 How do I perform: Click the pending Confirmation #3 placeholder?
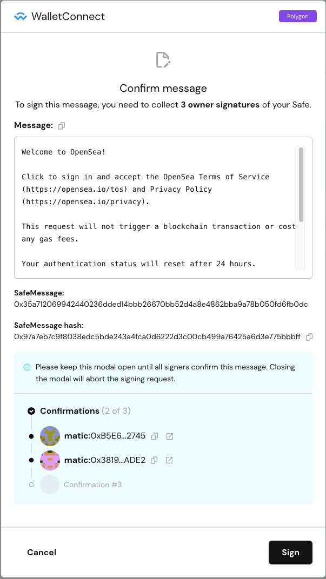pyautogui.click(x=92, y=484)
